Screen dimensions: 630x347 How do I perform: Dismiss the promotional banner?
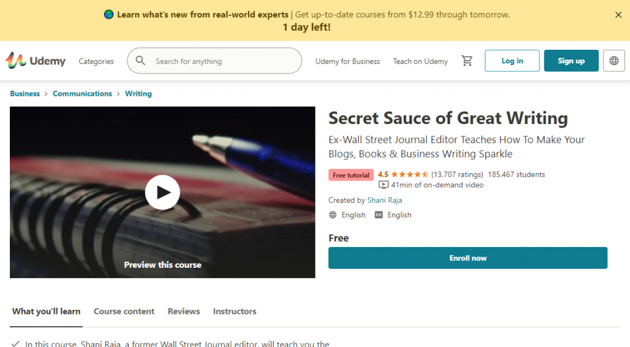click(x=618, y=15)
